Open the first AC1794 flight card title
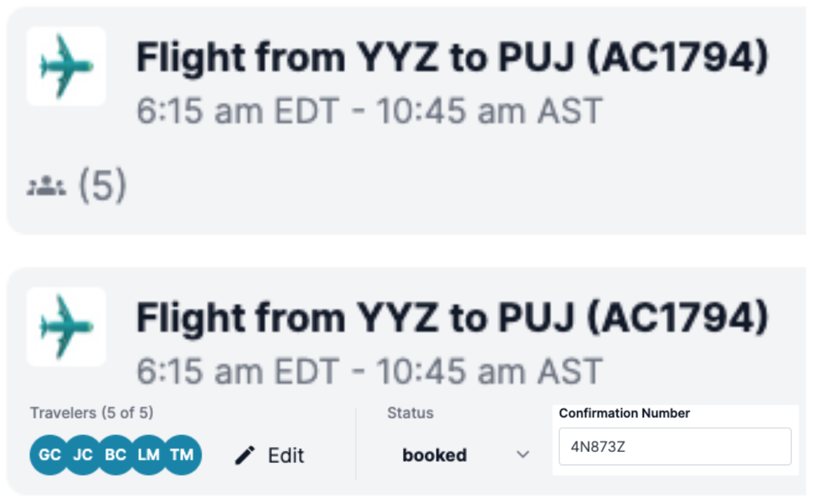This screenshot has height=503, width=814. click(452, 58)
